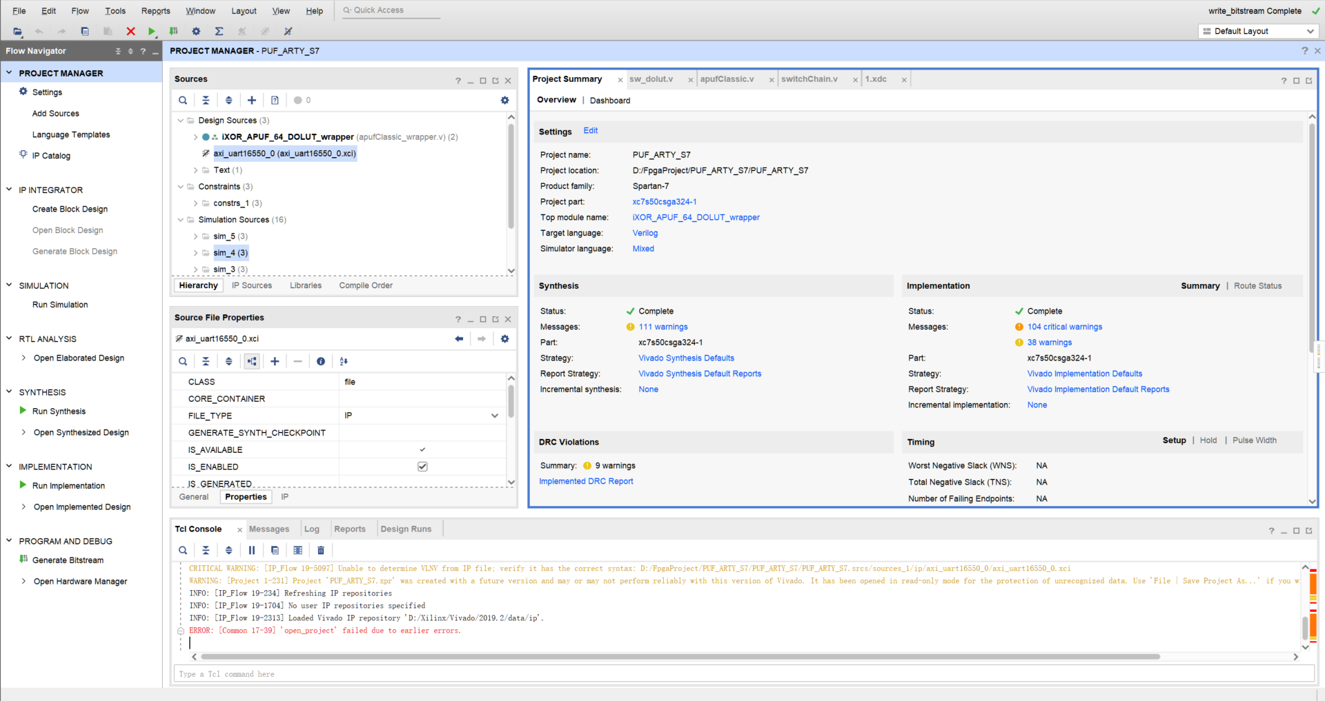This screenshot has height=701, width=1325.
Task: Open the xc7s50csga324-1 project part link
Action: point(665,202)
